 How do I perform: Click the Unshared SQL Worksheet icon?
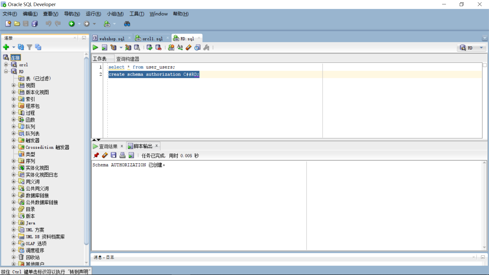coord(171,47)
